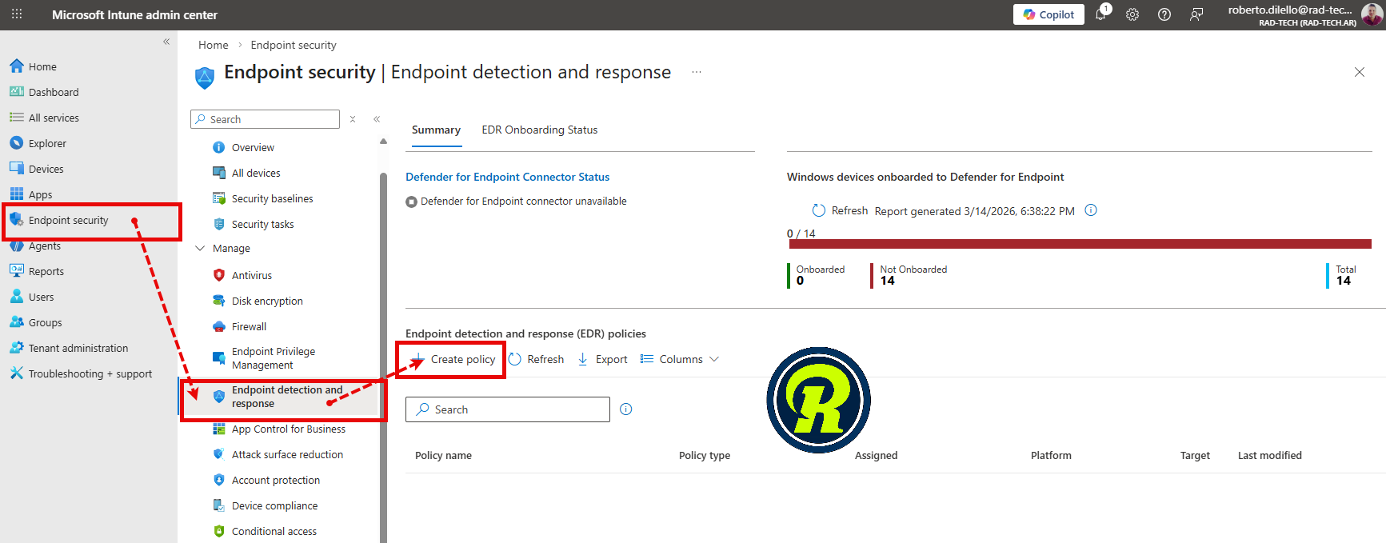Image resolution: width=1386 pixels, height=543 pixels.
Task: Open the settings gear icon
Action: (1132, 14)
